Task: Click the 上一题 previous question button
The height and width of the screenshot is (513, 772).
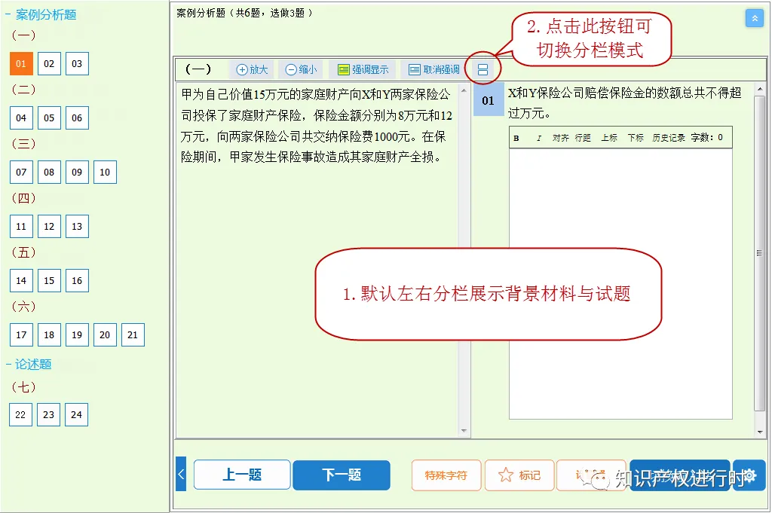Action: click(241, 475)
